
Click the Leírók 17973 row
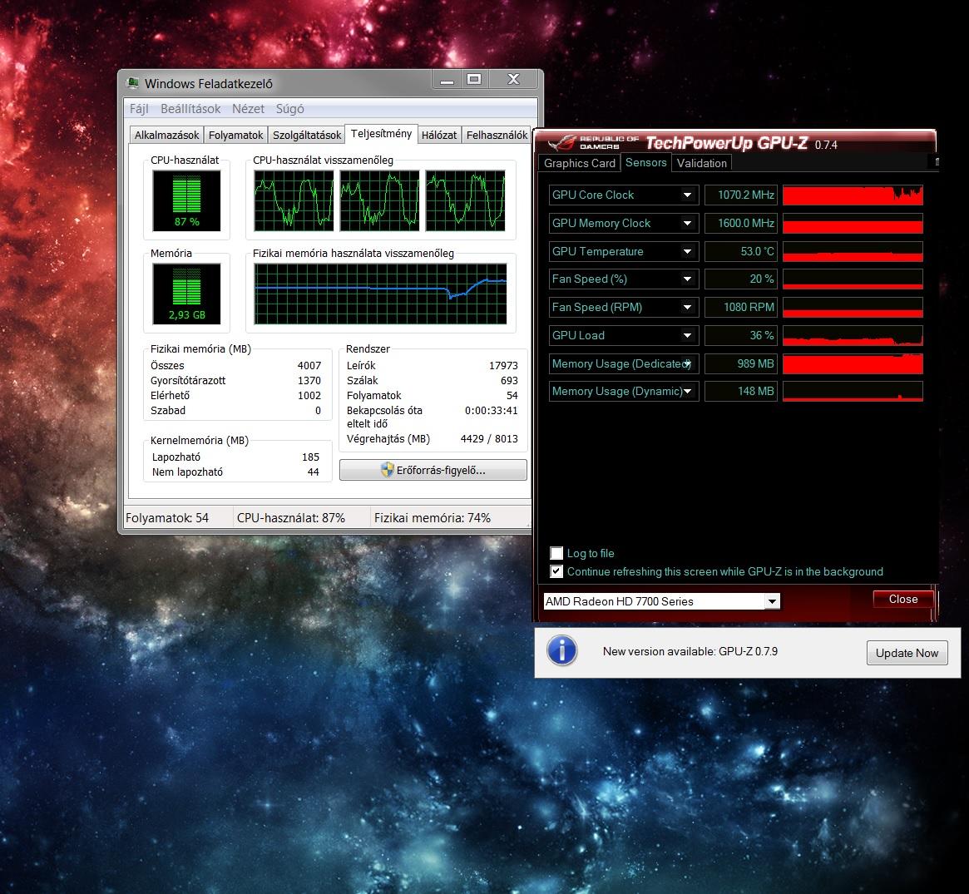[x=432, y=365]
